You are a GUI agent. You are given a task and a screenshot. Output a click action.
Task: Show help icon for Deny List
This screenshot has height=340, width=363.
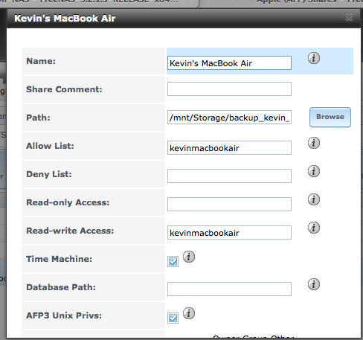[x=314, y=171]
